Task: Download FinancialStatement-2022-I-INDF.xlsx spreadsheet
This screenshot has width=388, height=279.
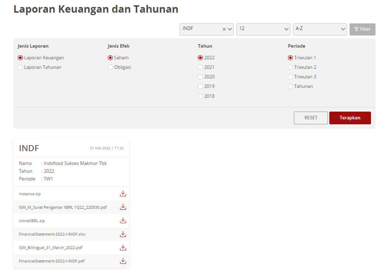Action: point(123,234)
